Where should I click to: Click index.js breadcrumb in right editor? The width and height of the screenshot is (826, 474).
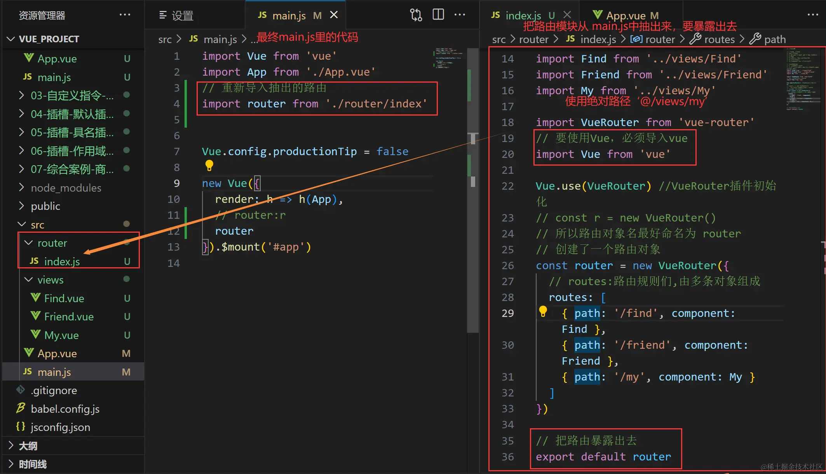pos(598,39)
